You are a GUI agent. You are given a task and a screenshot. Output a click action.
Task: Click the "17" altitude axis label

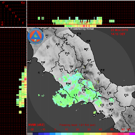pos(3,3)
